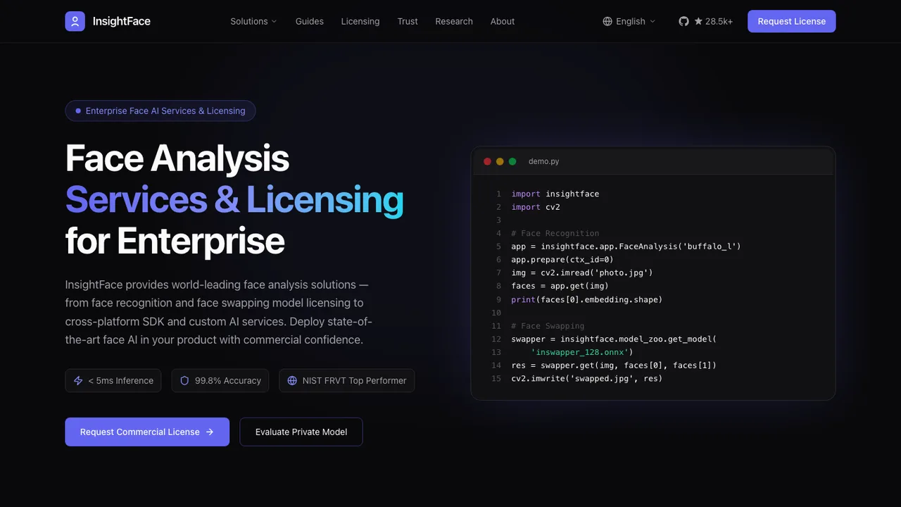Click the yellow dot in demo.py window
Viewport: 901px width, 507px height.
pyautogui.click(x=500, y=161)
